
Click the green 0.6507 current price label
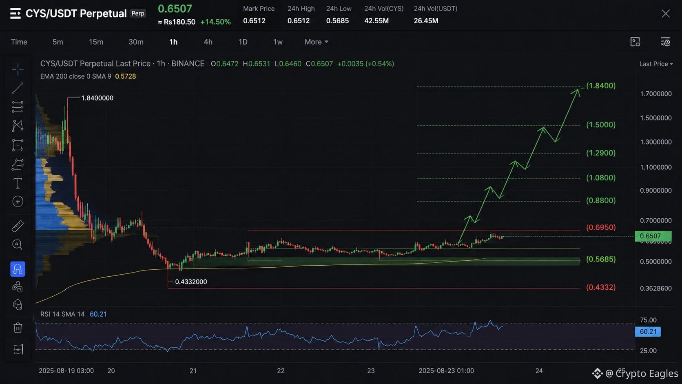coord(653,236)
